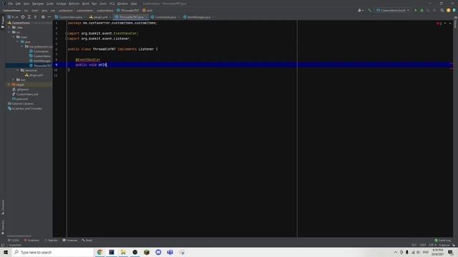Image resolution: width=458 pixels, height=257 pixels.
Task: Expand the test folder in project tree
Action: [14, 80]
